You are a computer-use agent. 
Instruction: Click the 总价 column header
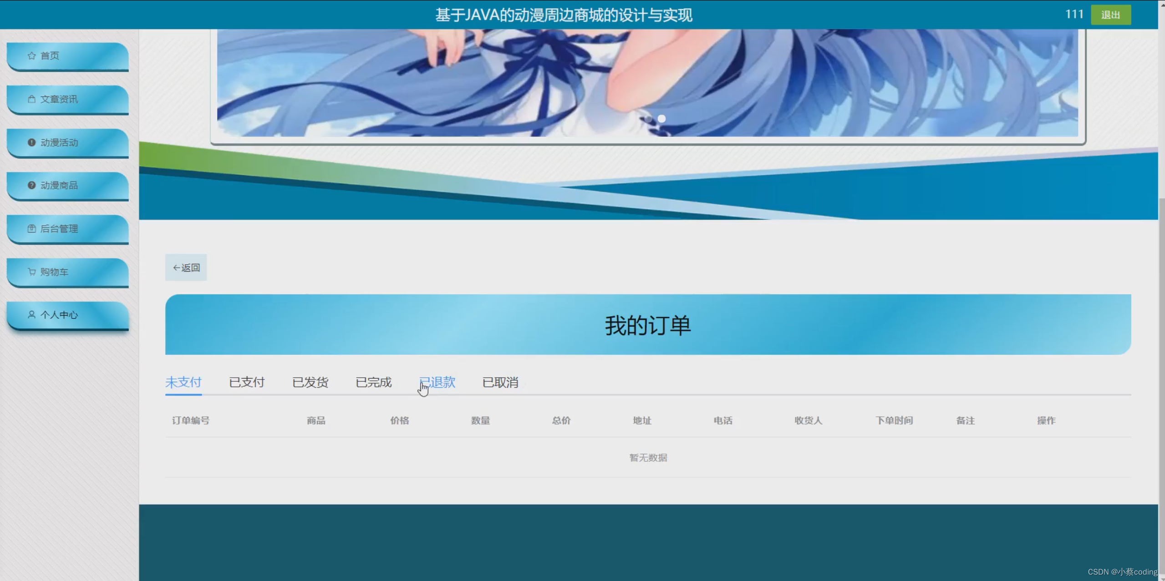tap(561, 420)
